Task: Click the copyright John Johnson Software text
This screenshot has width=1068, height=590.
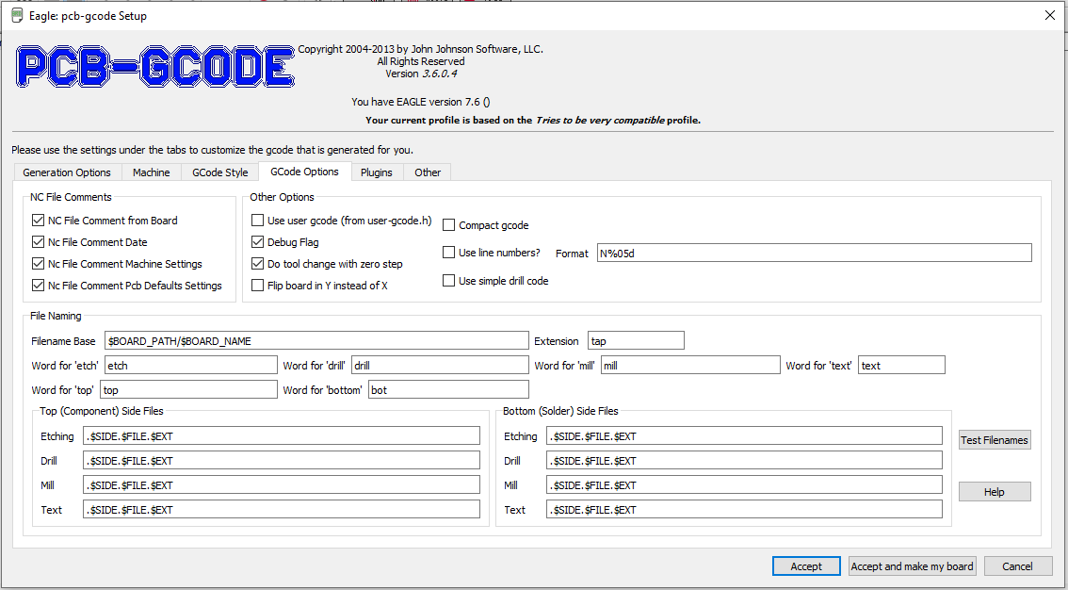Action: click(421, 49)
